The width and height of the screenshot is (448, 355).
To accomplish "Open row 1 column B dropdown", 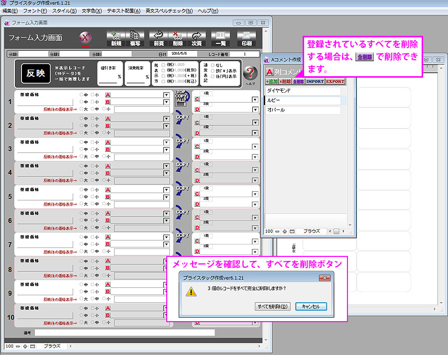I will tap(166, 102).
